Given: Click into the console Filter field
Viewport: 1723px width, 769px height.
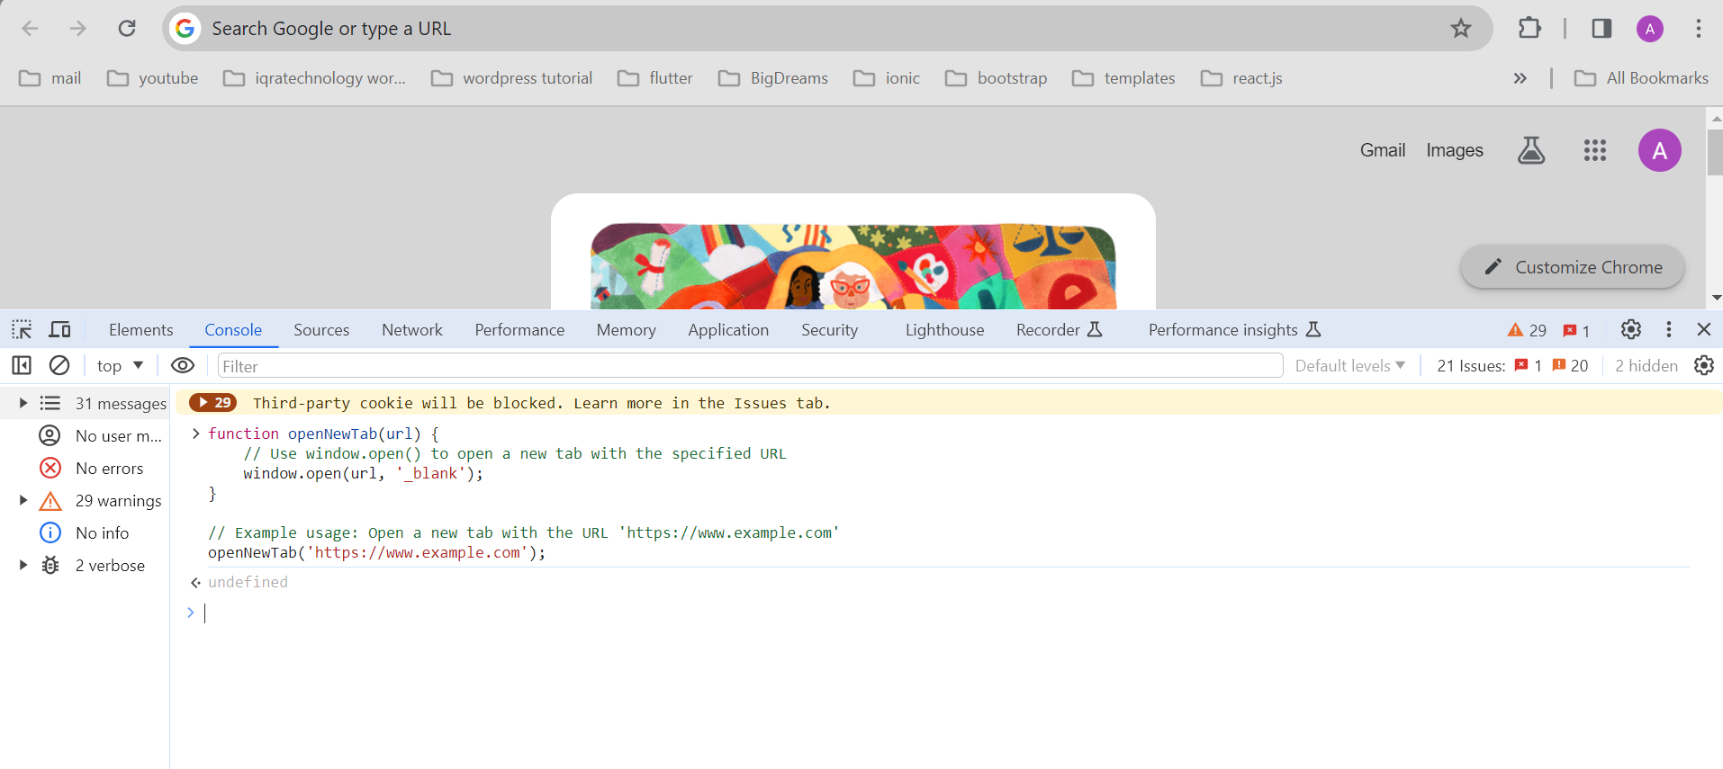Looking at the screenshot, I should pos(749,366).
